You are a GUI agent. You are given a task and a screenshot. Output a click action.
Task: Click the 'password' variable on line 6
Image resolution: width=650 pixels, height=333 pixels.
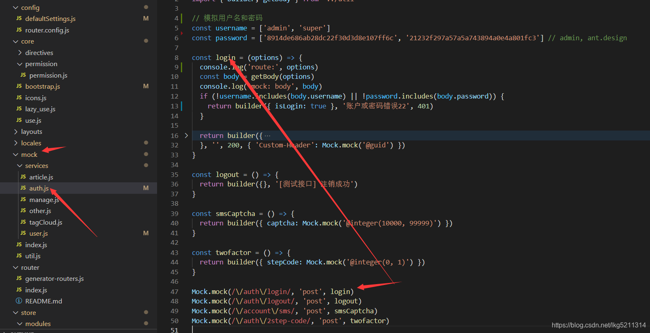[231, 38]
